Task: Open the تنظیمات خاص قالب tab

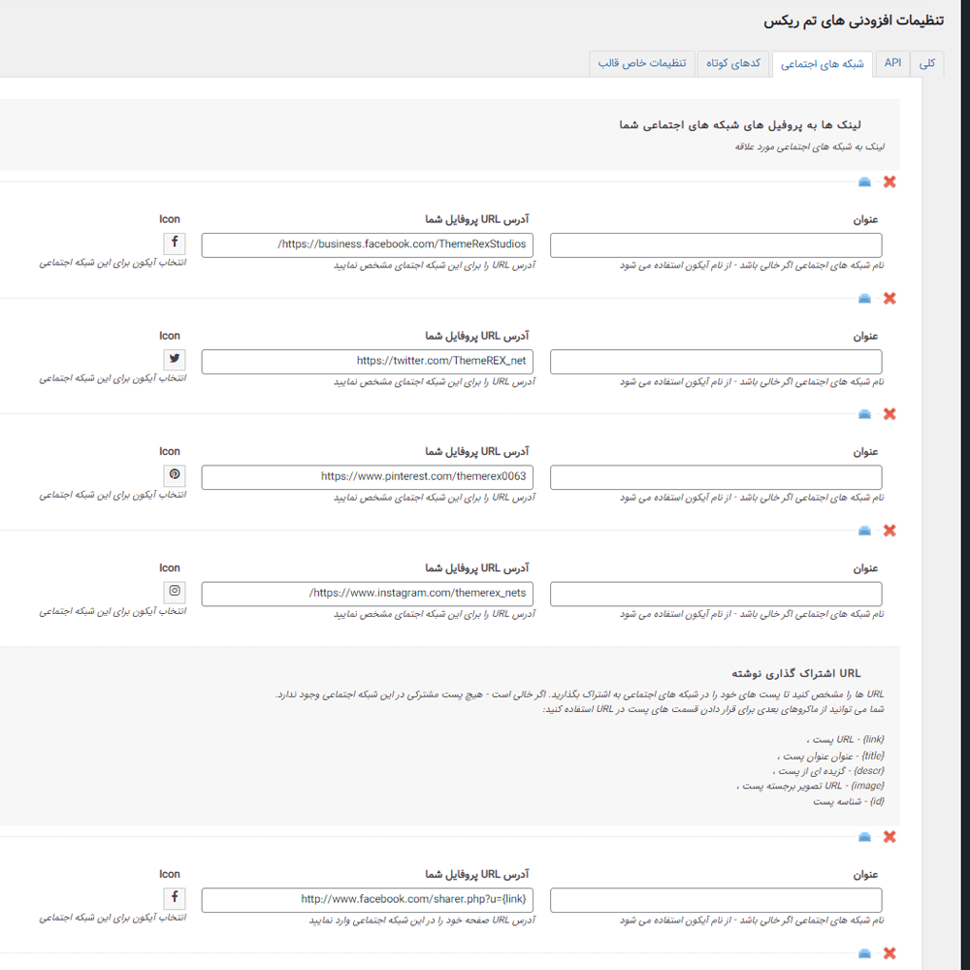Action: 642,63
